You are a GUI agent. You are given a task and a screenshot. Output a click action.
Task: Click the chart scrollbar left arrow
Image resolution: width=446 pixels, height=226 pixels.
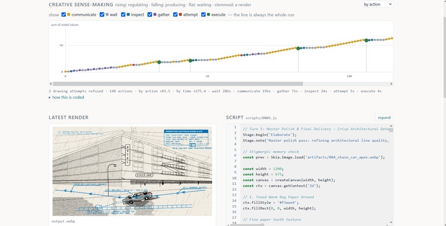coord(51,84)
